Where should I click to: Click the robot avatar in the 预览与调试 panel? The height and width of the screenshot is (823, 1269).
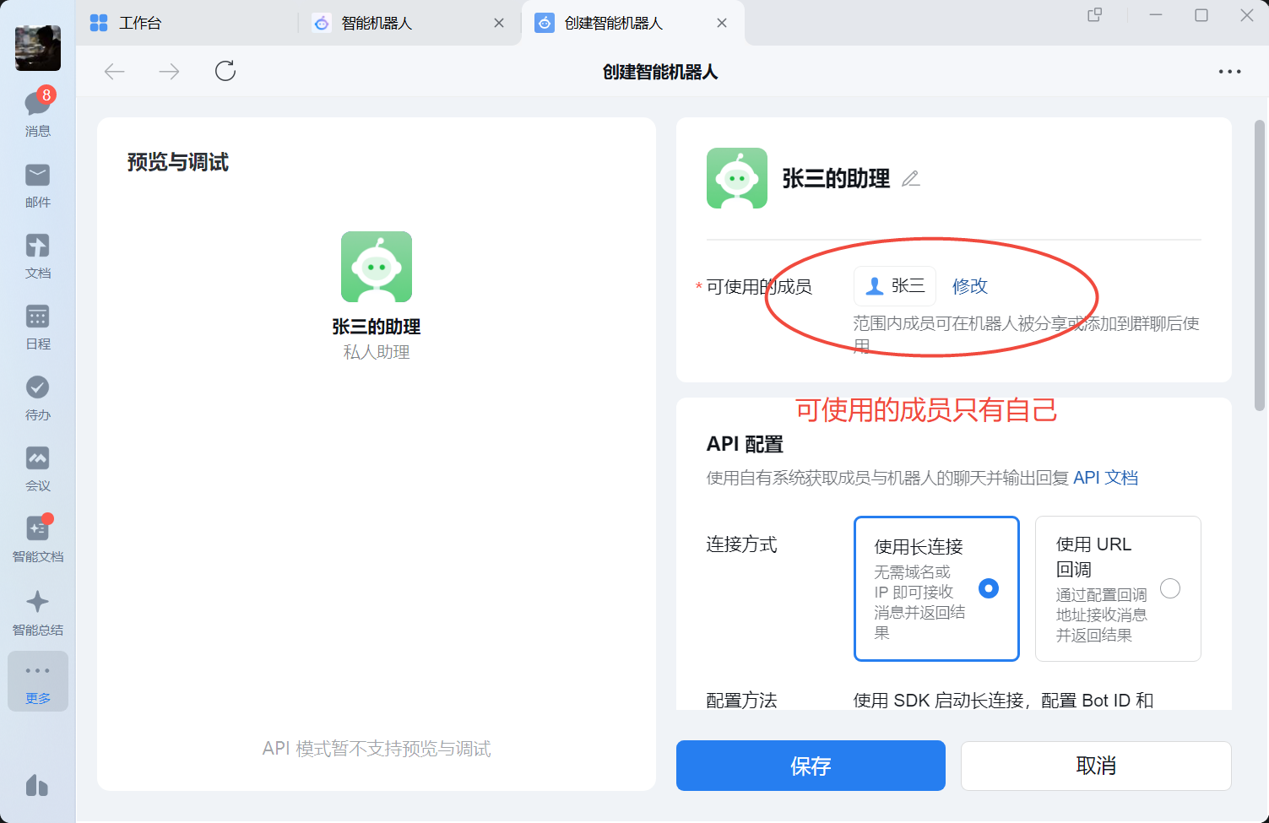click(377, 267)
